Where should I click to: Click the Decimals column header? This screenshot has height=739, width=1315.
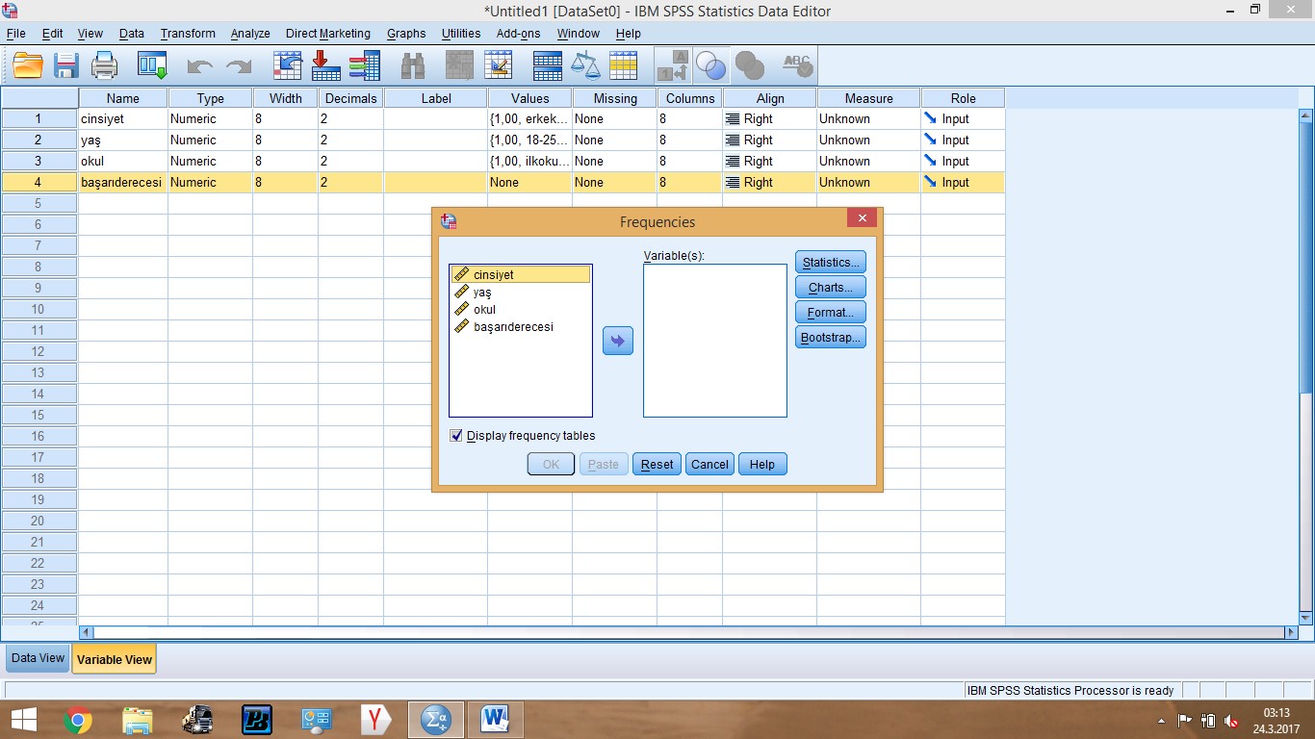(350, 98)
